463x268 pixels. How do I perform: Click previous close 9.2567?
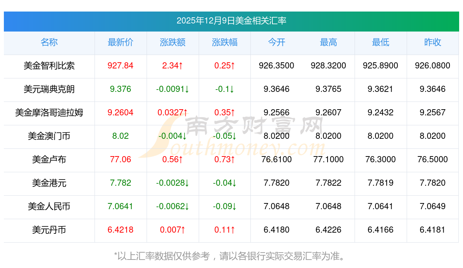pos(433,113)
